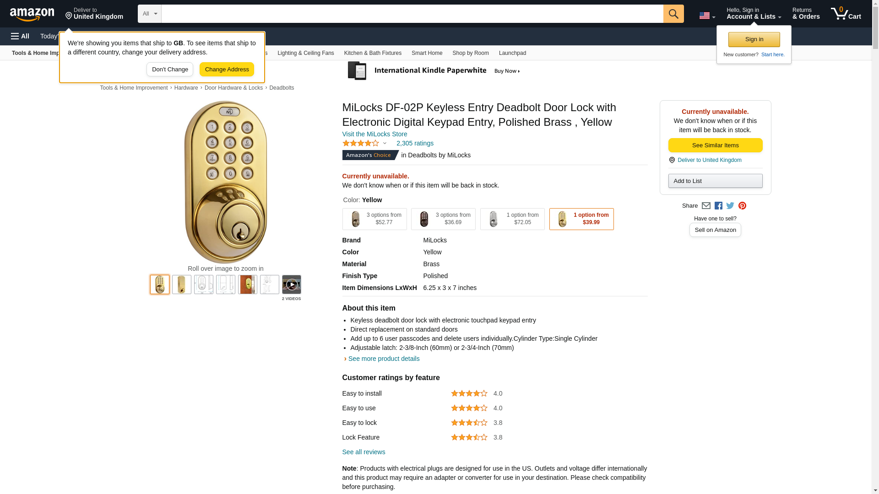Viewport: 879px width, 494px height.
Task: Share via email icon
Action: 706,206
